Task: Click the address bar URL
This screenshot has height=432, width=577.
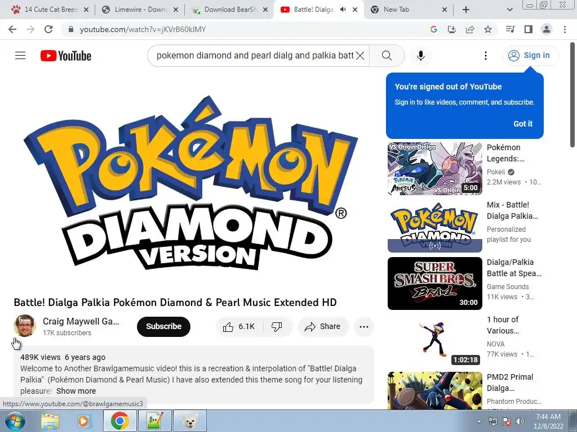Action: (143, 29)
